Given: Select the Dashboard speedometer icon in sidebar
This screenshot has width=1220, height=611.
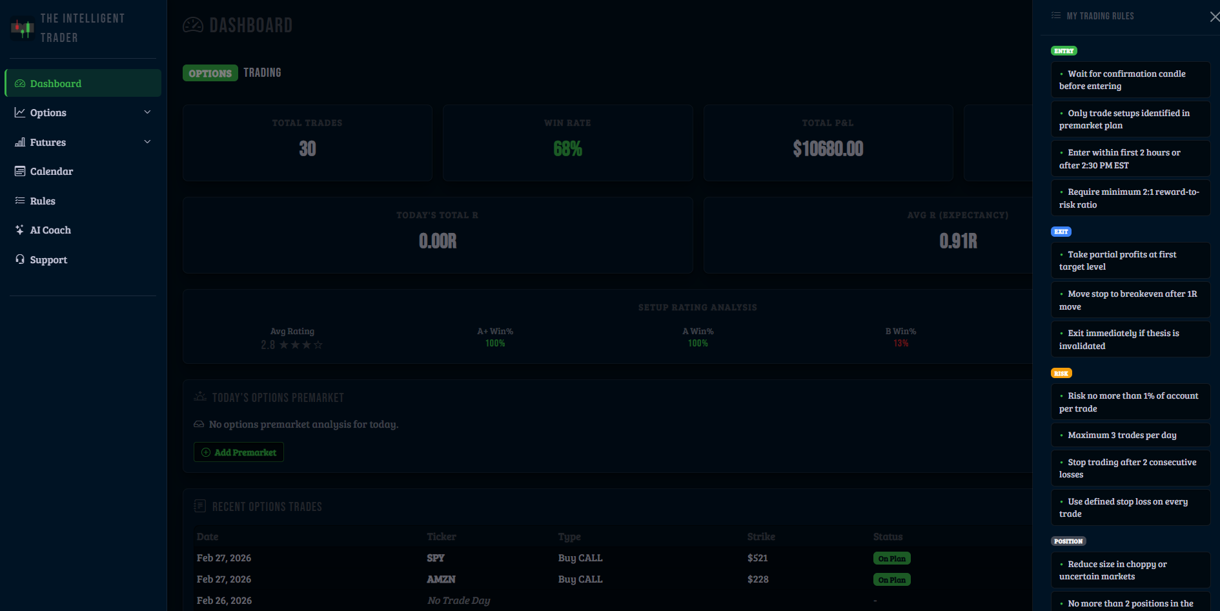Looking at the screenshot, I should [19, 83].
